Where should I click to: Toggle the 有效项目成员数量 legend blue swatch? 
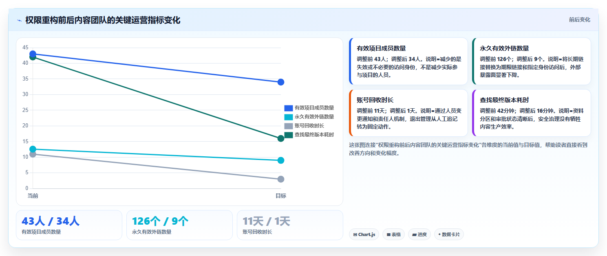coord(289,108)
